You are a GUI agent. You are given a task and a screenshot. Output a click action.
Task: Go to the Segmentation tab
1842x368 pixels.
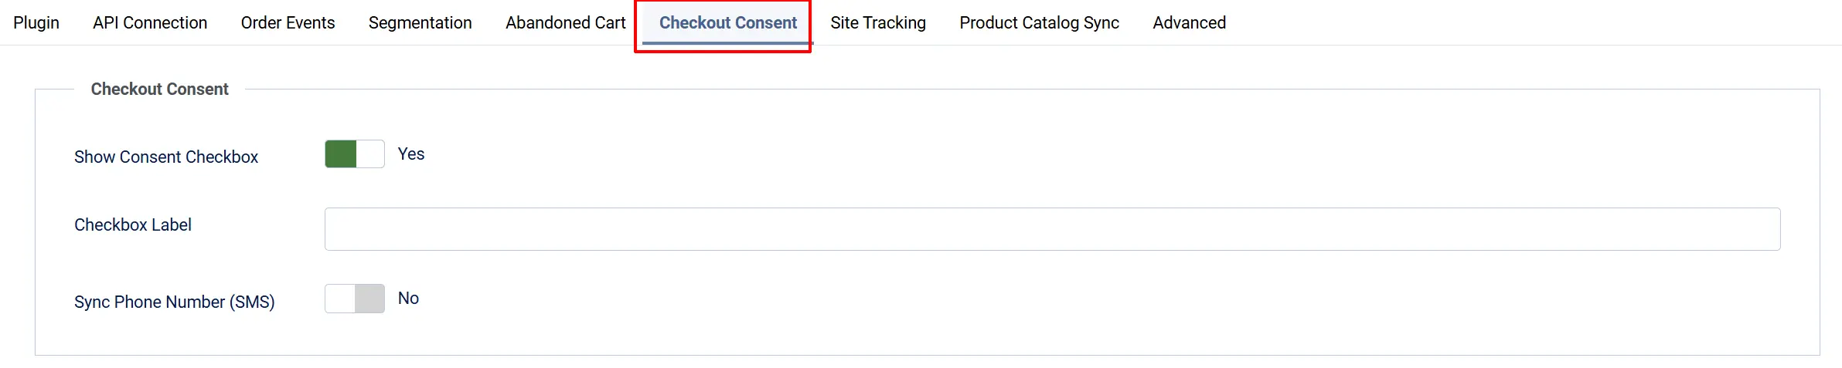[x=420, y=22]
